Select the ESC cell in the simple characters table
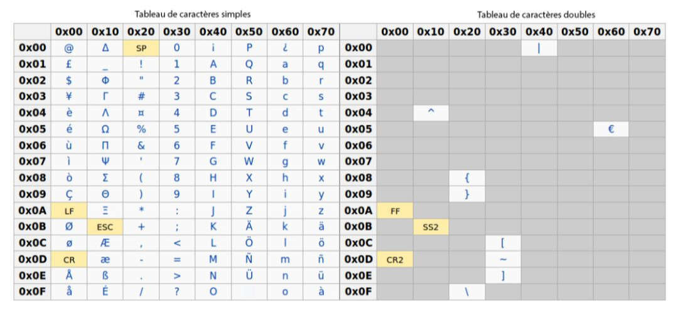Screen dimensions: 678x313 click(105, 227)
